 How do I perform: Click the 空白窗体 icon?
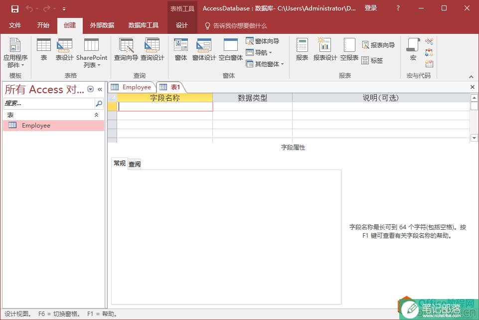231,49
